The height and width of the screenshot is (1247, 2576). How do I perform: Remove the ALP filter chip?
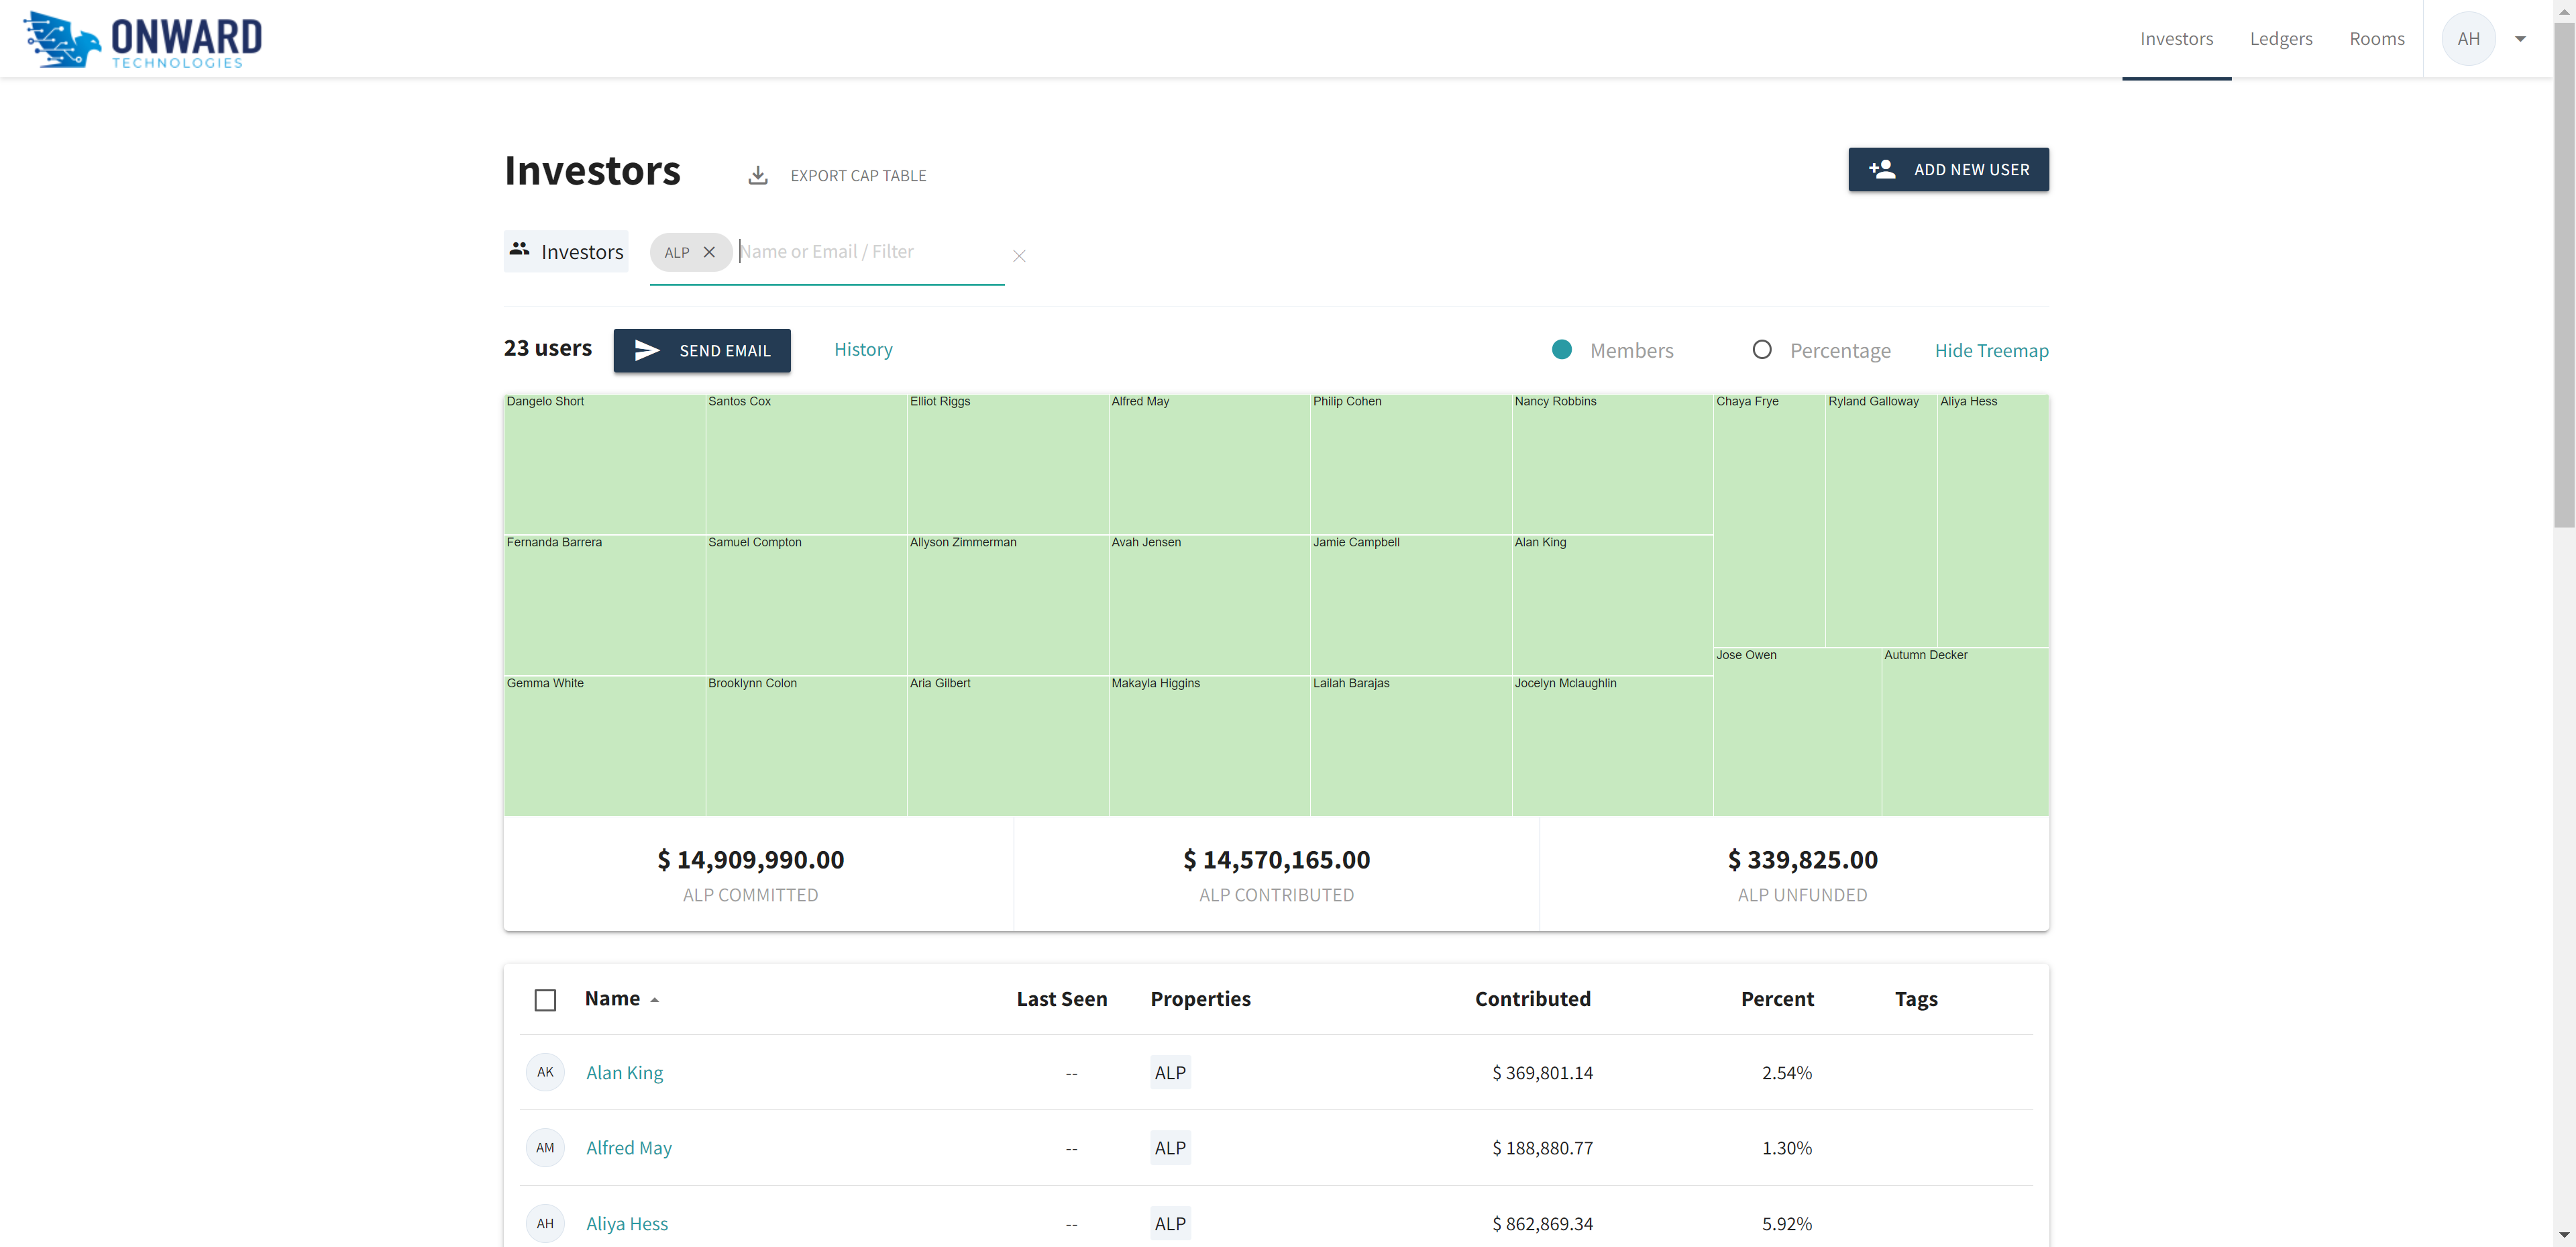709,252
